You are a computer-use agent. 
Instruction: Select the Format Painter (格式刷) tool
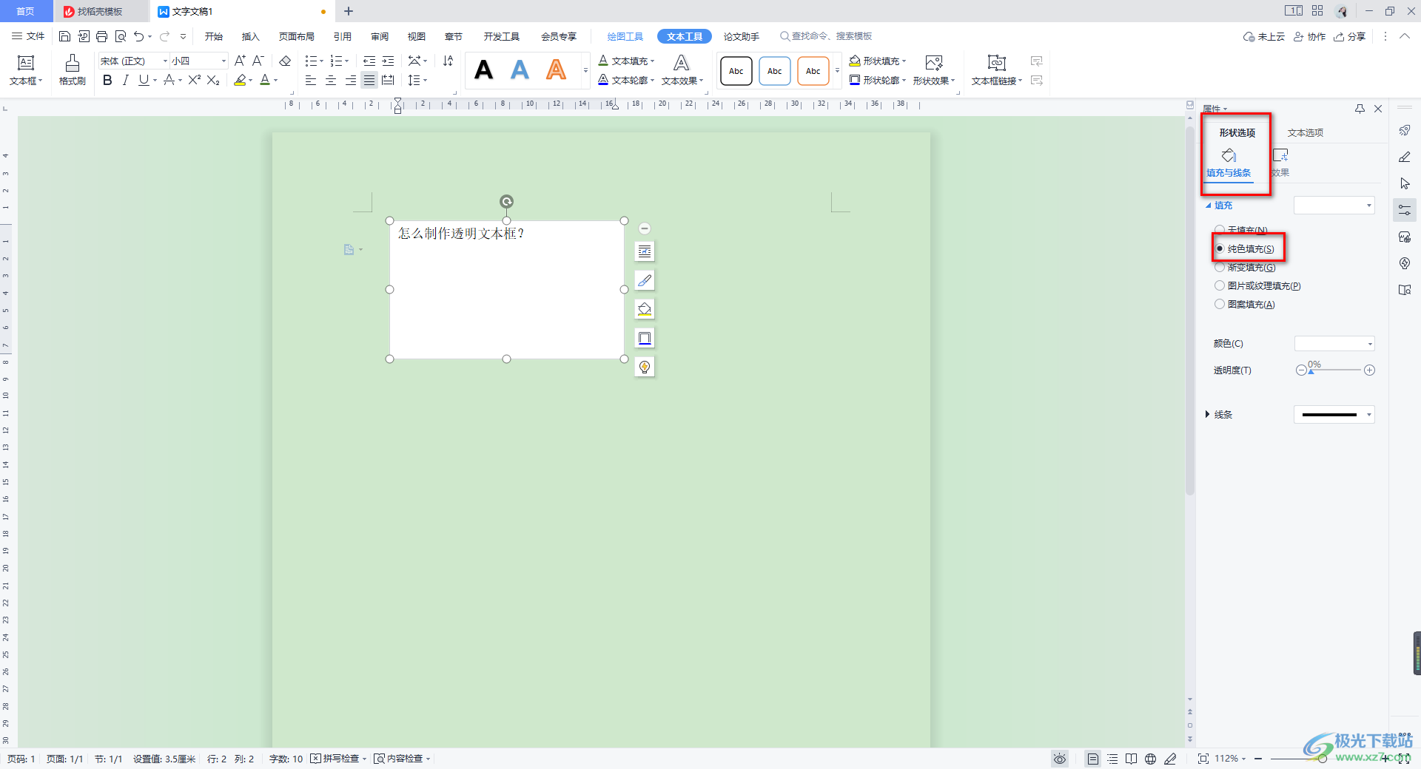click(x=73, y=70)
